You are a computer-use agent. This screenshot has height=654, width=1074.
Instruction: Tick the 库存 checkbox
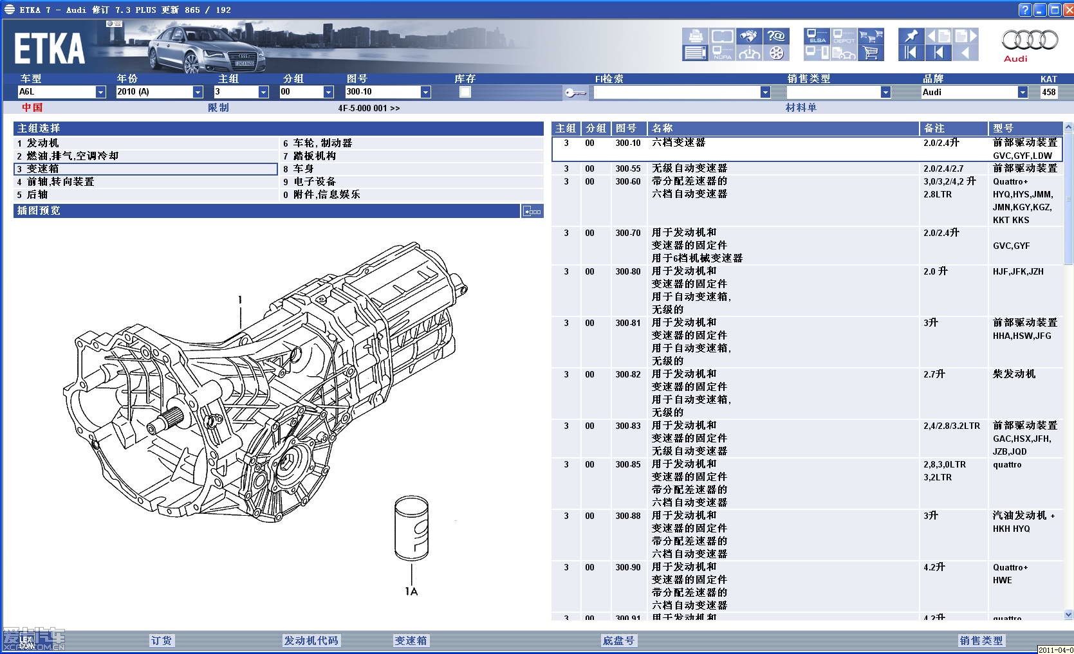click(465, 92)
